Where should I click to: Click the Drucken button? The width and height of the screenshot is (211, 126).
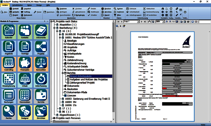(x=106, y=9)
